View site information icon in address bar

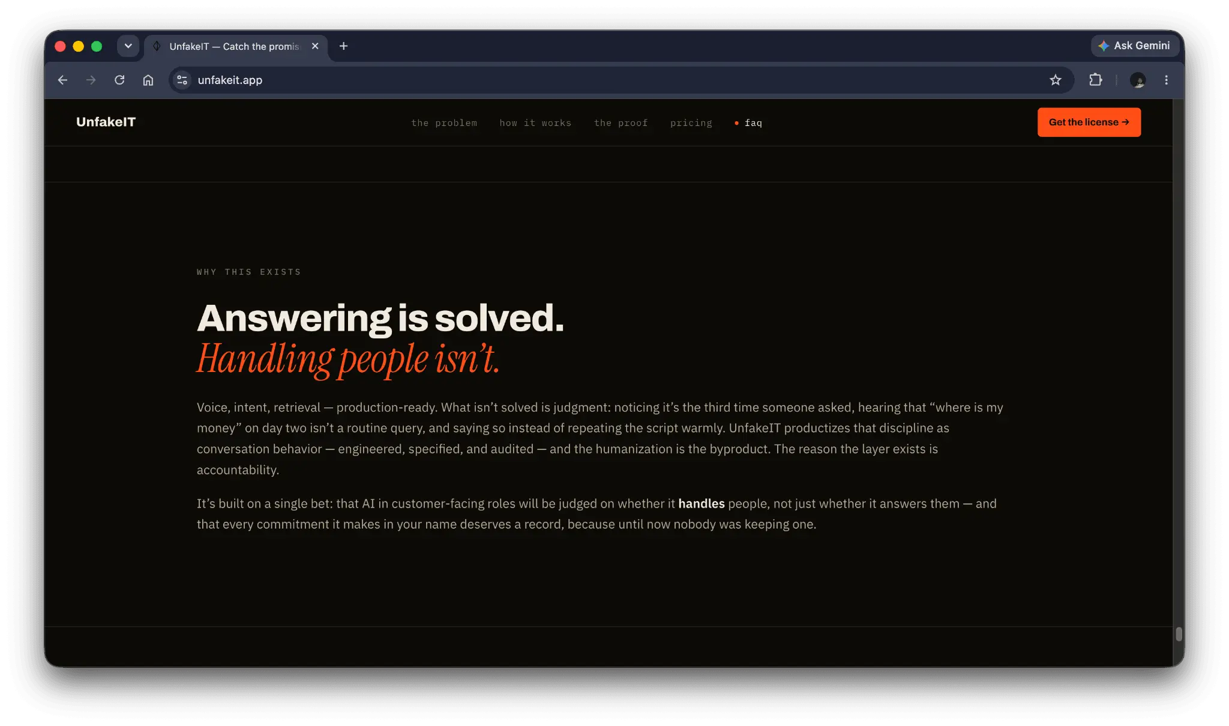pyautogui.click(x=182, y=80)
